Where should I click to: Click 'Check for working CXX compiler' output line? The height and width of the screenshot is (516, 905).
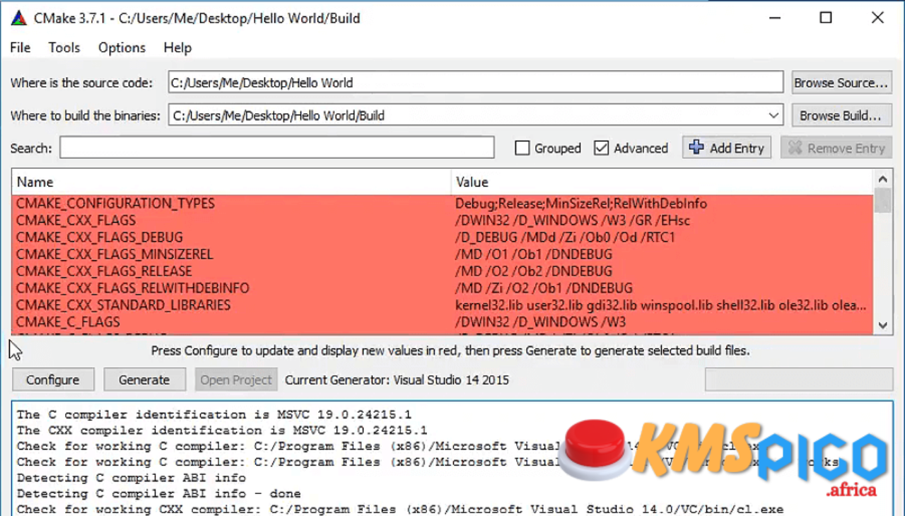click(x=400, y=509)
